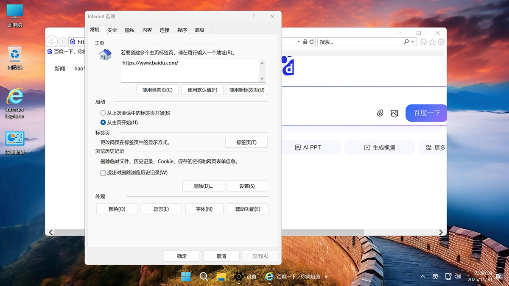Click the blue 百度一下 search button
This screenshot has height=286, width=509.
[426, 113]
